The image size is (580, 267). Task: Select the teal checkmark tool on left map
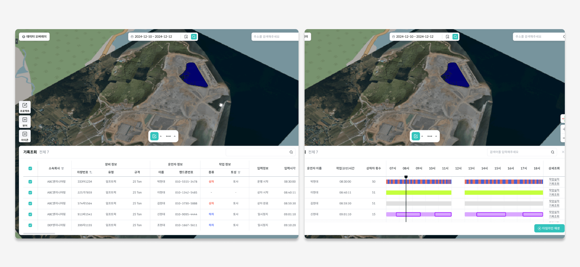pyautogui.click(x=154, y=136)
